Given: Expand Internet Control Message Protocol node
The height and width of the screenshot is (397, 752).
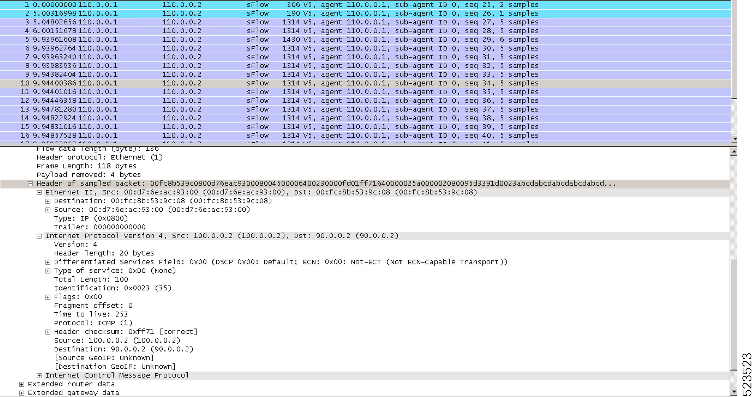Looking at the screenshot, I should click(x=39, y=376).
